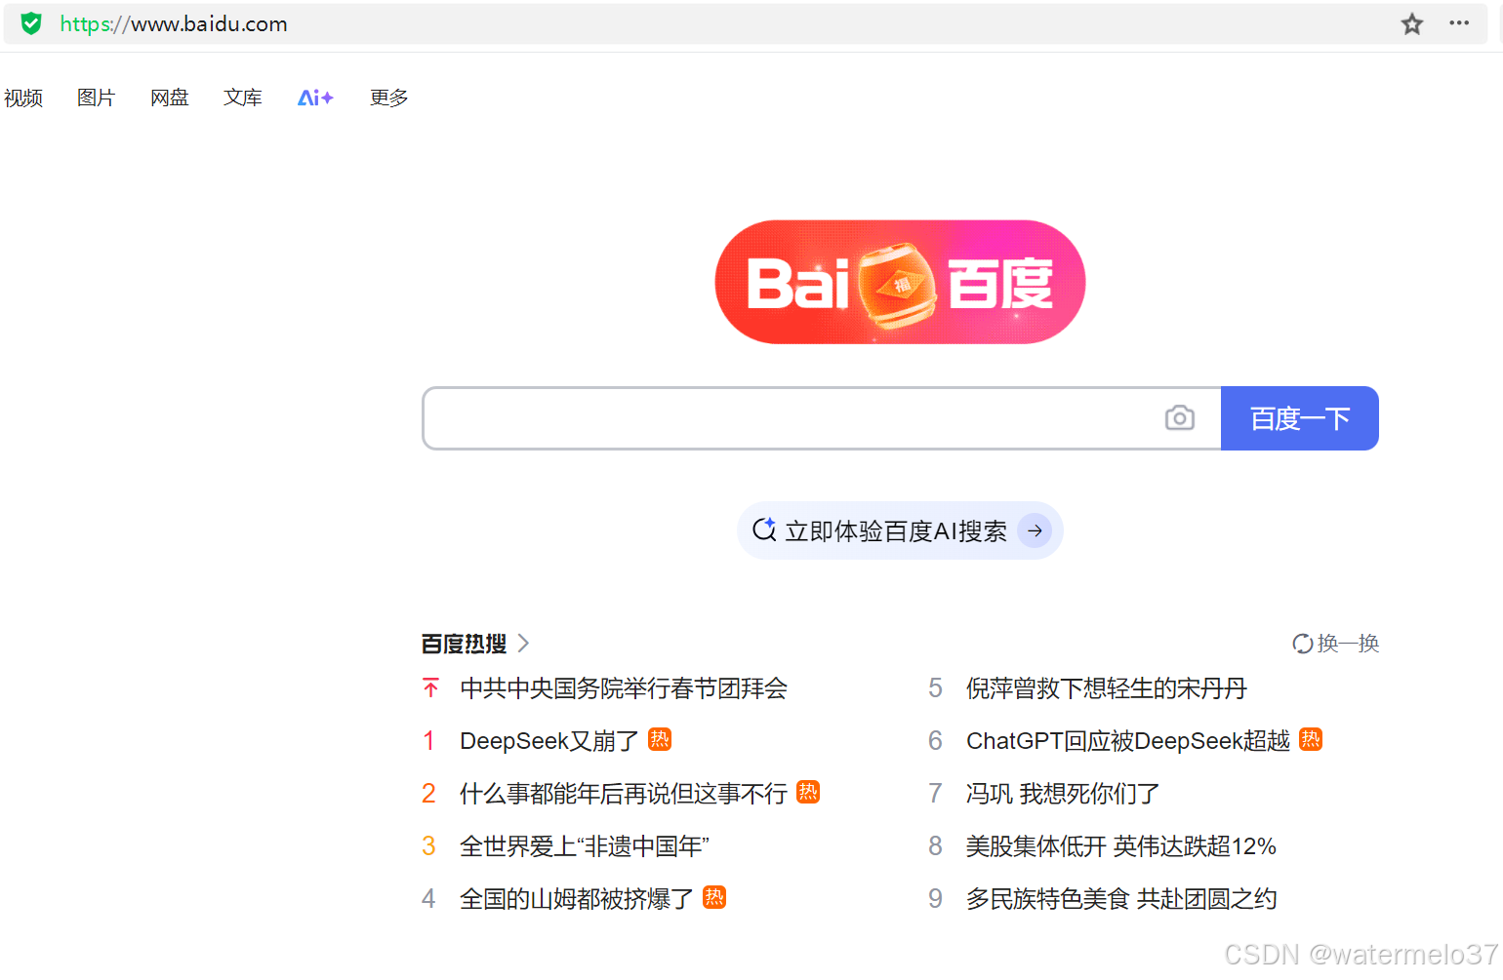
Task: Open the 更多 navigation menu
Action: (388, 98)
